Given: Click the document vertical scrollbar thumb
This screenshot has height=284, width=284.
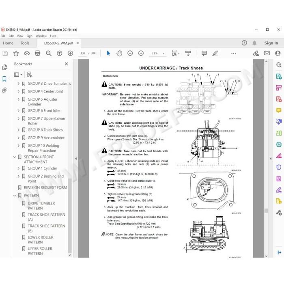Looking at the screenshot, I should (x=266, y=211).
